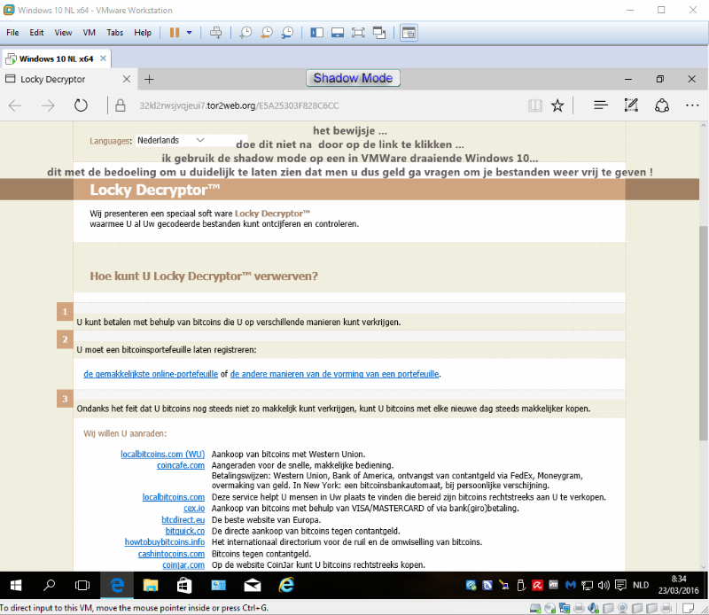Open Edge More actions menu
This screenshot has width=709, height=615.
tap(692, 105)
